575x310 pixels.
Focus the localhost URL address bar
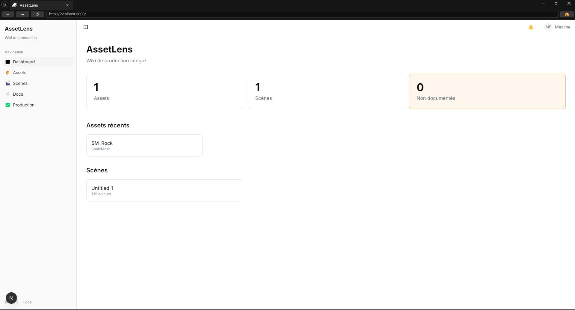[x=300, y=14]
